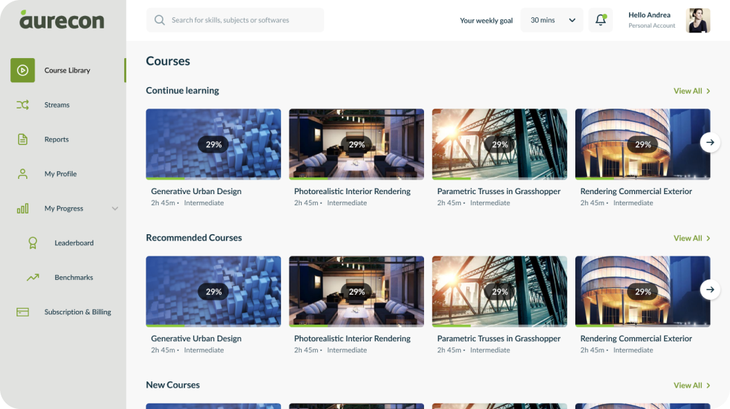Expand the My Progress menu chevron
This screenshot has height=409, width=730.
pos(115,209)
